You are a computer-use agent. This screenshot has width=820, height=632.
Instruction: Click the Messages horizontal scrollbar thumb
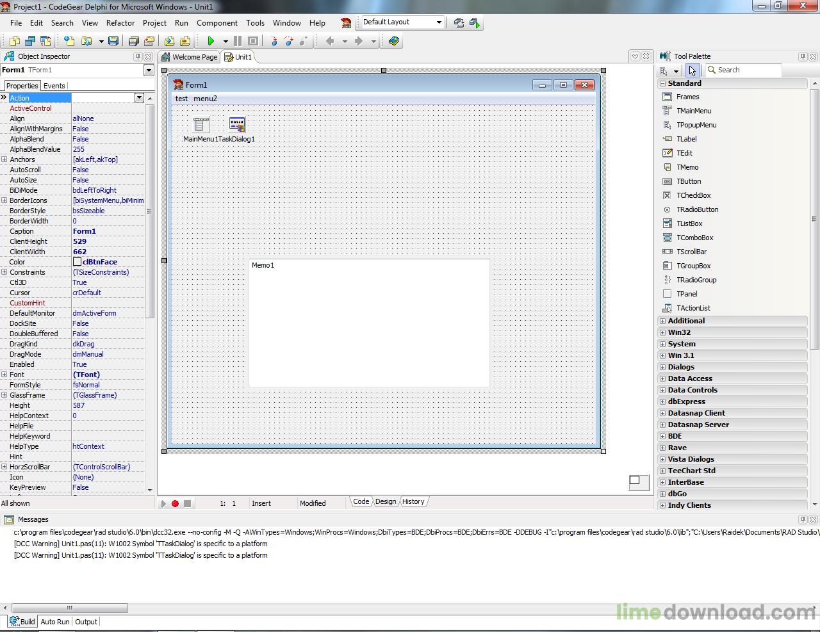(70, 608)
